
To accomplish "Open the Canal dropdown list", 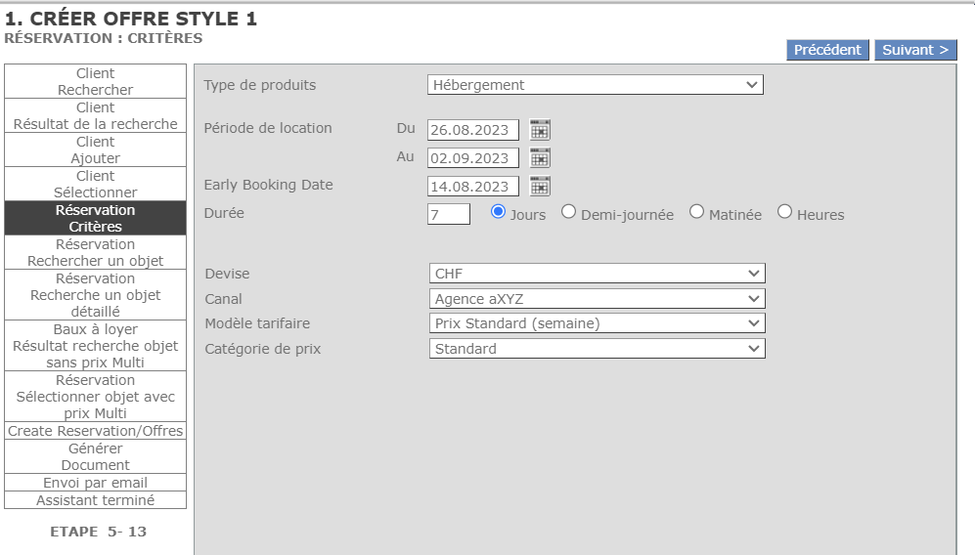I will (597, 299).
